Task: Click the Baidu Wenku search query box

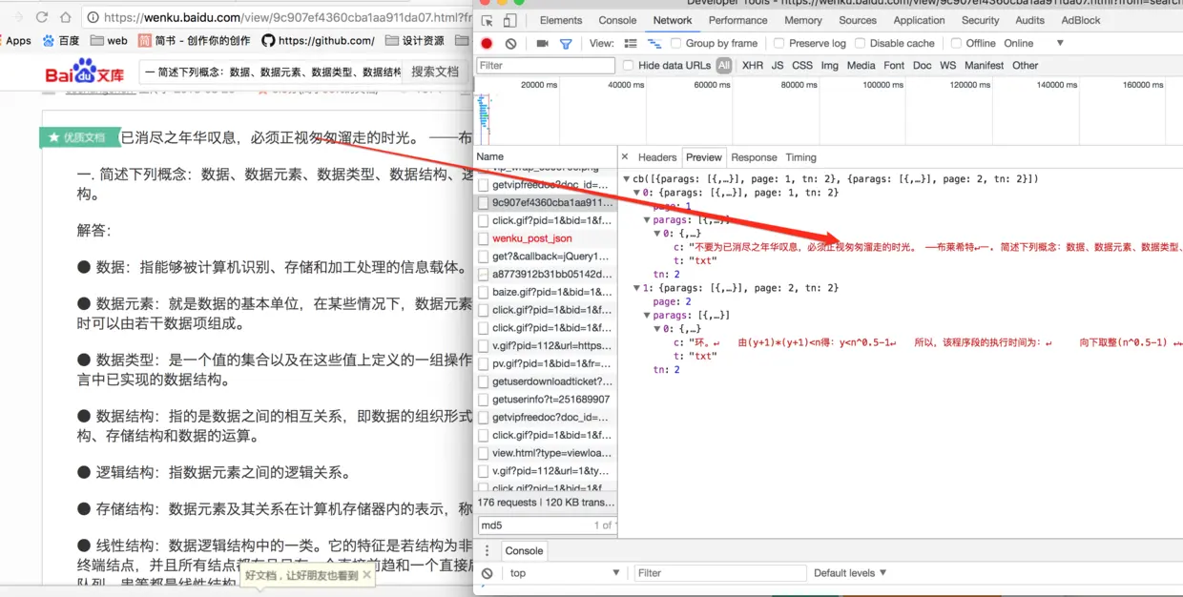Action: [272, 72]
